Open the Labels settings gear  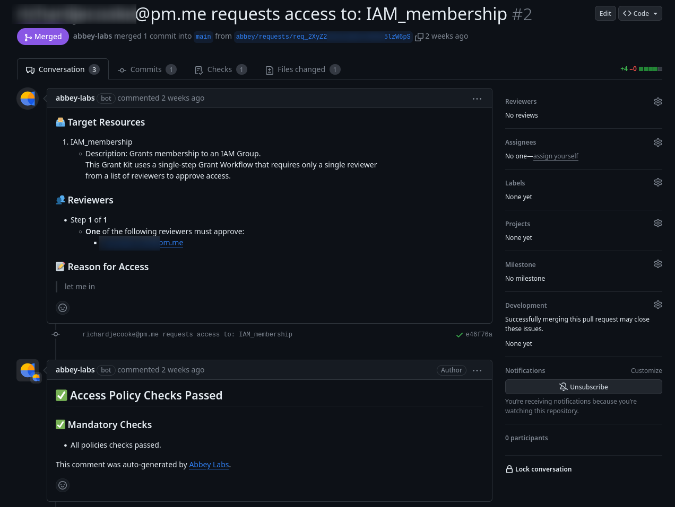[658, 182]
